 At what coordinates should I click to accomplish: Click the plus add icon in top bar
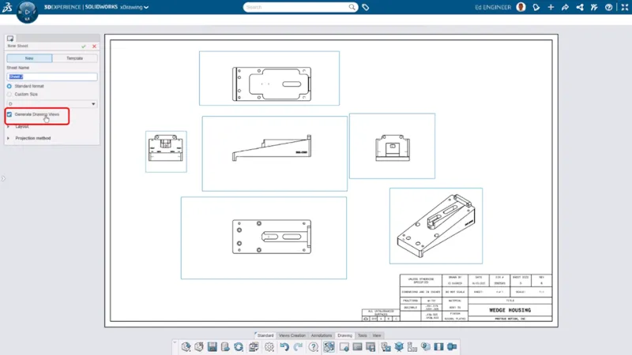(551, 7)
